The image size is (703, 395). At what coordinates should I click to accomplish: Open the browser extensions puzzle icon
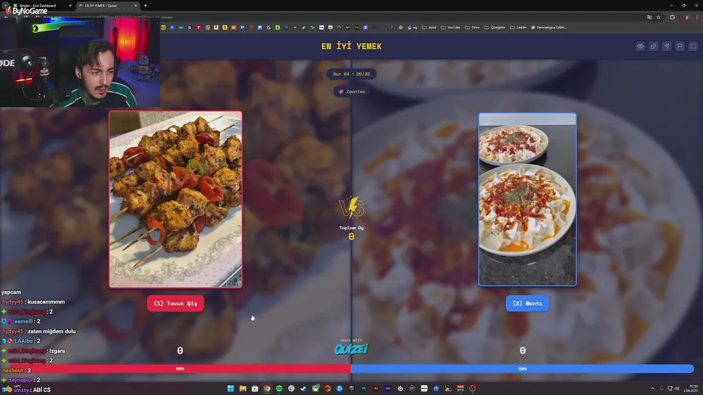pos(672,17)
